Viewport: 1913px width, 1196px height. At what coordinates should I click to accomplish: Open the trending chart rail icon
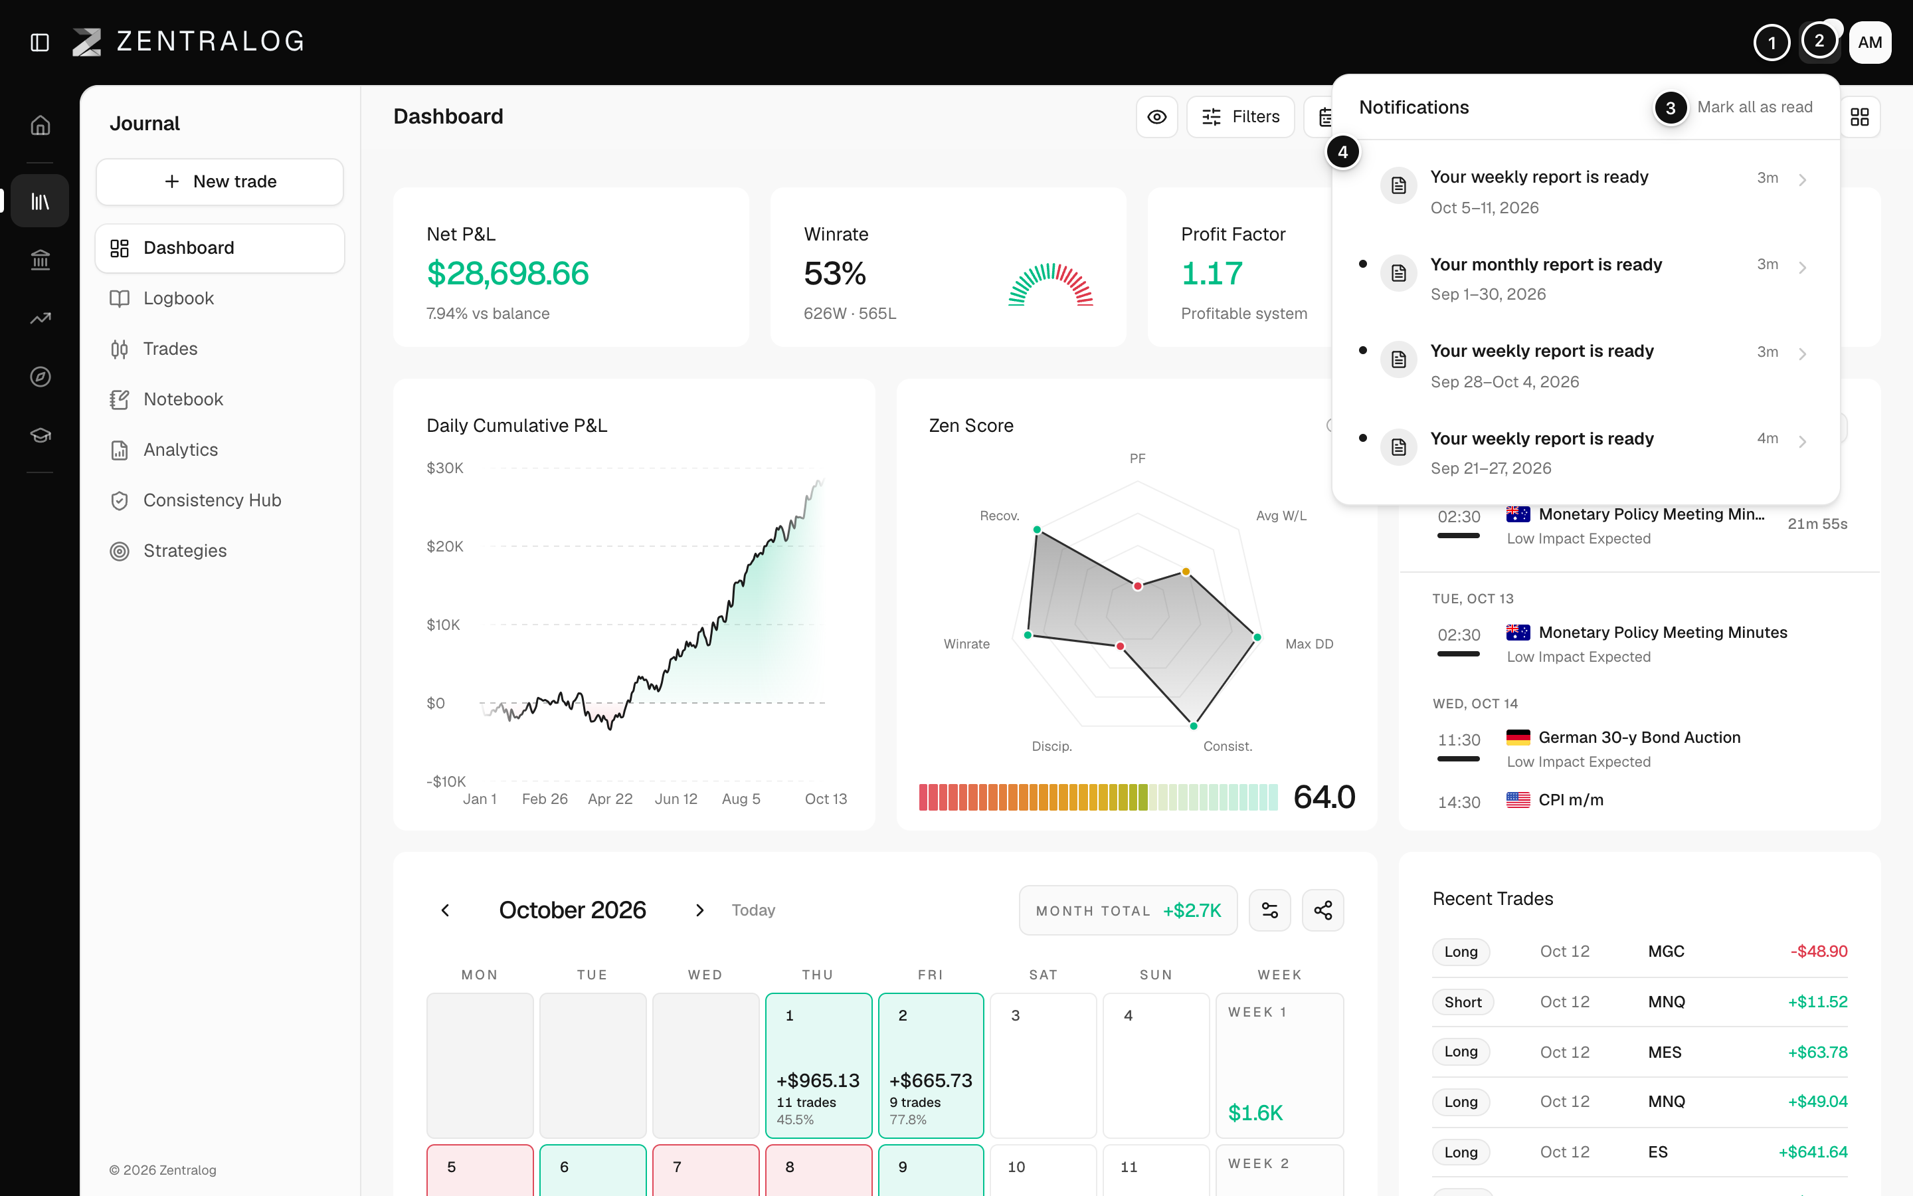[41, 318]
